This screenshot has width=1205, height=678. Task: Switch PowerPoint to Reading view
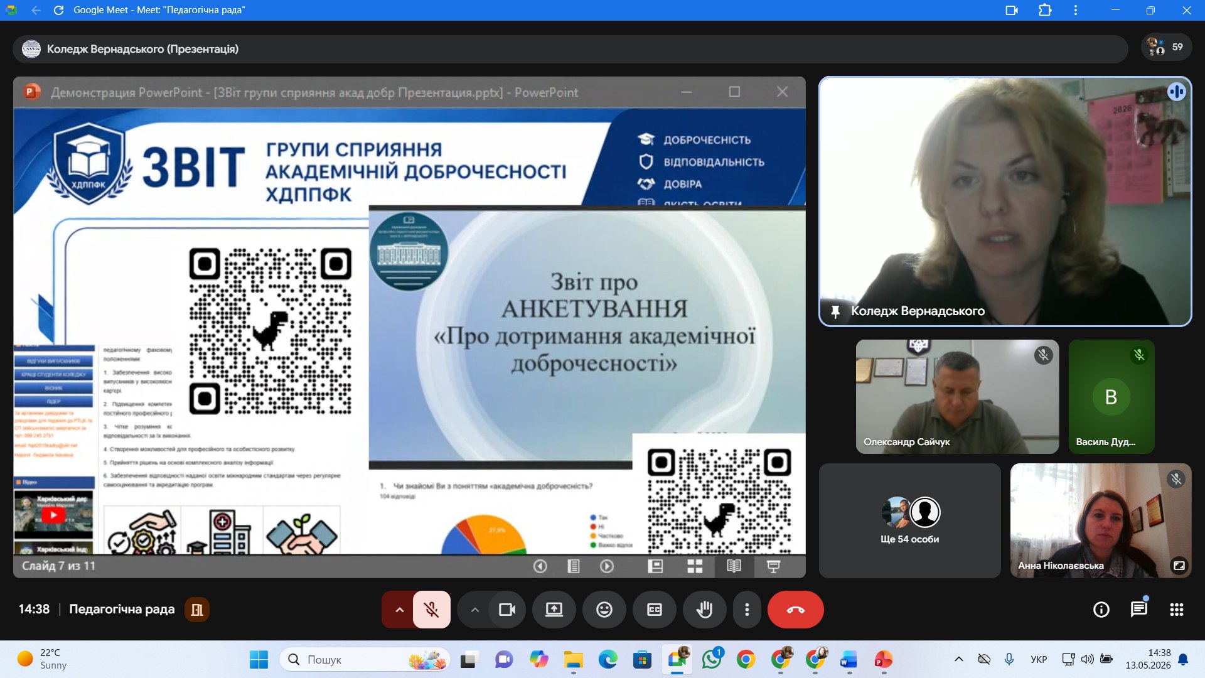(734, 566)
